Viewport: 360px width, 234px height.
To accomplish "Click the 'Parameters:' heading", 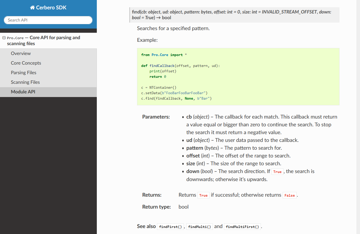I will click(156, 117).
